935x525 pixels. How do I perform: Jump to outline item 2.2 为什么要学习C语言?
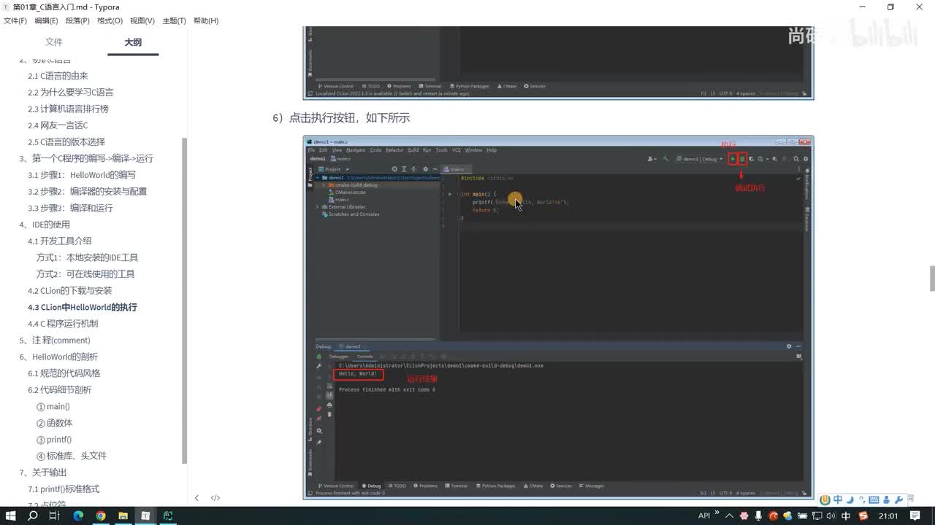[x=70, y=93]
